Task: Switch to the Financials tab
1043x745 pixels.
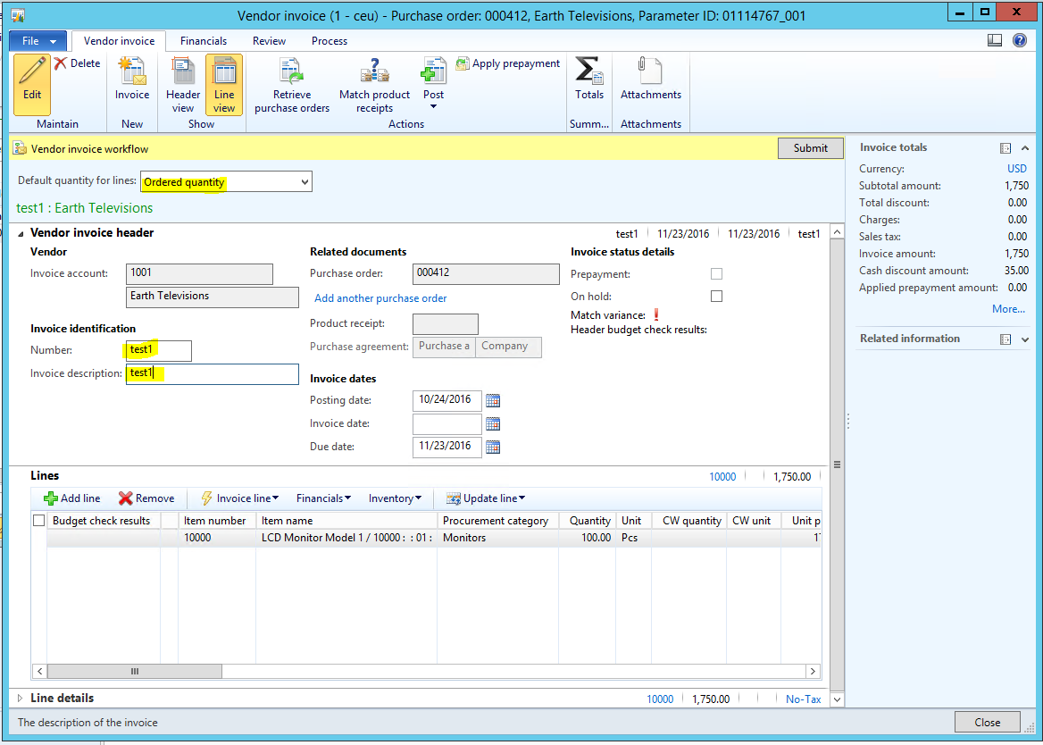Action: tap(204, 41)
